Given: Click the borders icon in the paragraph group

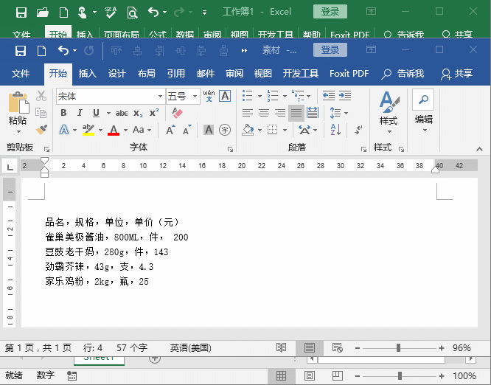Looking at the screenshot, I should tap(273, 129).
